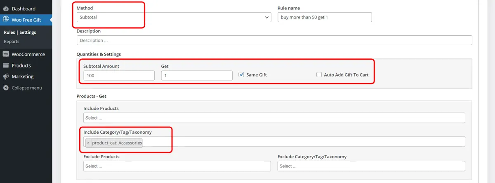Screen dimensions: 495x183
Task: Click the Description text field
Action: pos(274,40)
